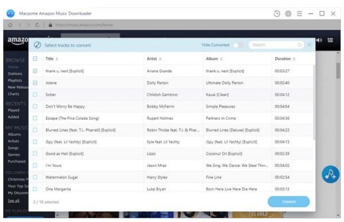Image resolution: width=344 pixels, height=222 pixels.
Task: Toggle the select-all checkbox in header
Action: coord(35,59)
